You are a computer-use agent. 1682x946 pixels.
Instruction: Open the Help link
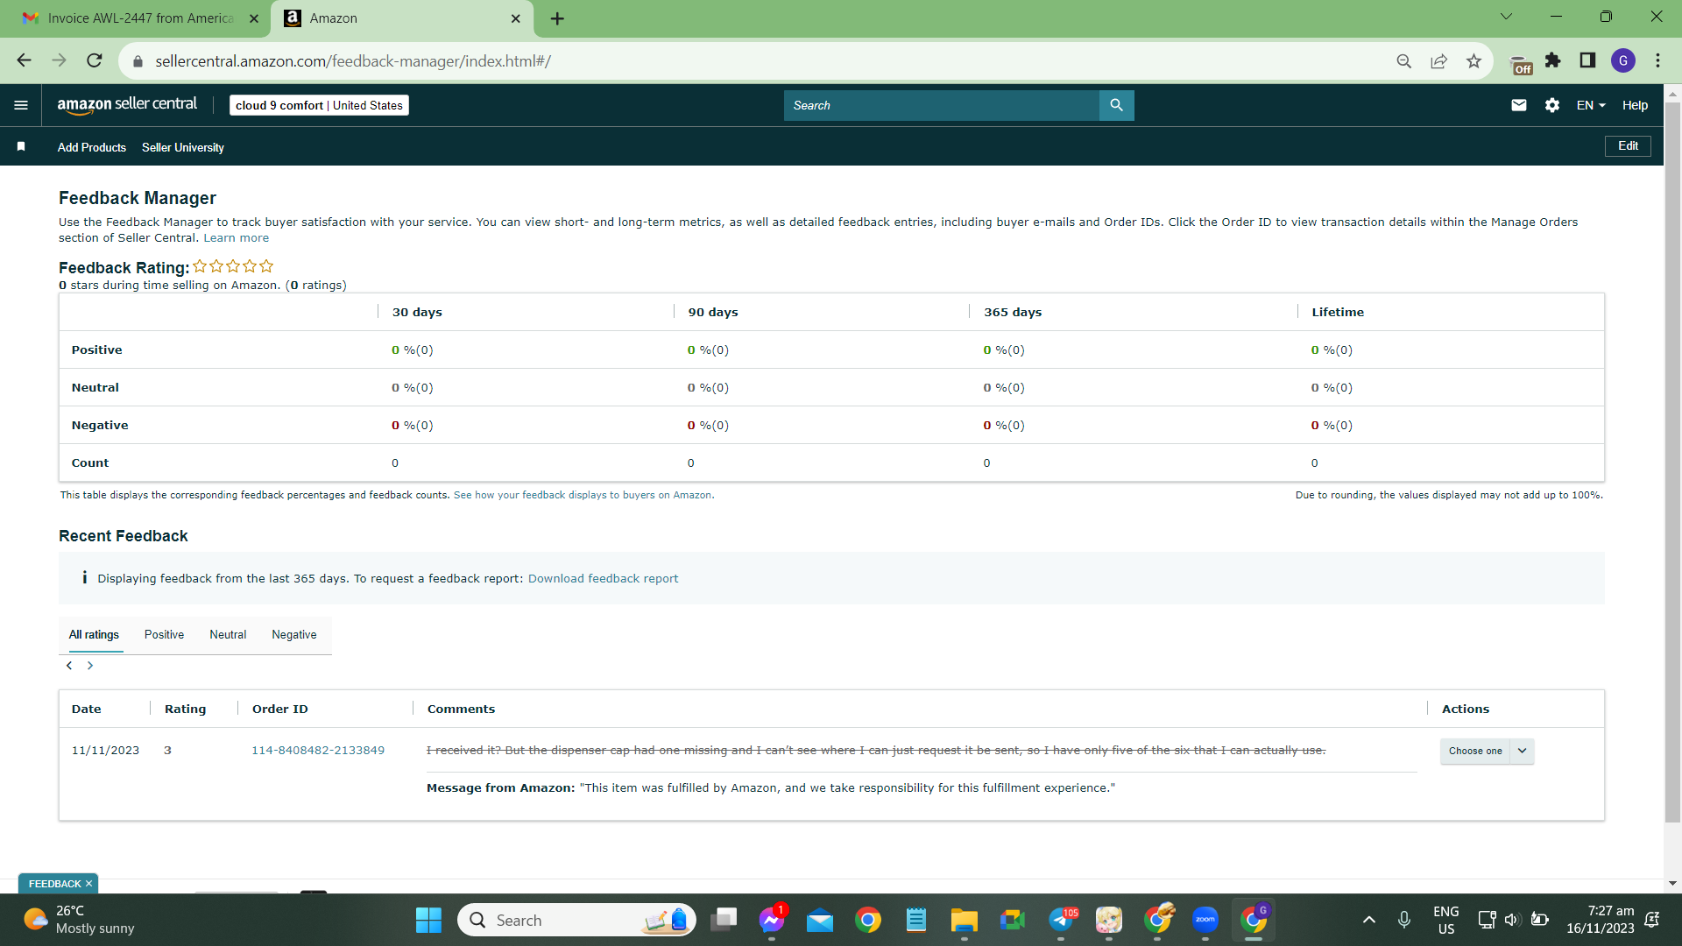click(1635, 105)
